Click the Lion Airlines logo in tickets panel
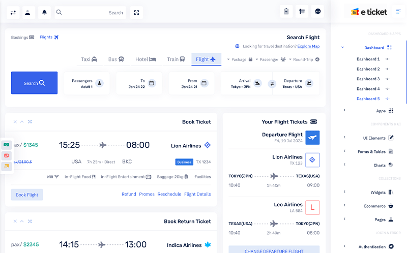The width and height of the screenshot is (407, 253). click(x=312, y=160)
